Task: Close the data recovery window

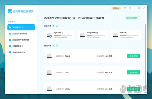Action: tap(144, 8)
